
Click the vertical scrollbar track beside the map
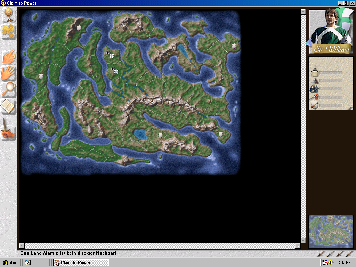pyautogui.click(x=303, y=126)
